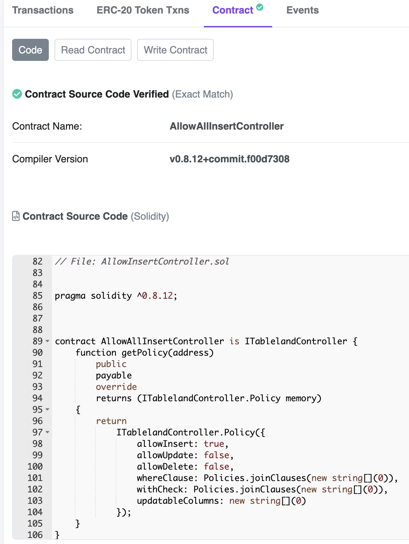409x544 pixels.
Task: Click the green verified badge beside Contract tab
Action: (260, 7)
